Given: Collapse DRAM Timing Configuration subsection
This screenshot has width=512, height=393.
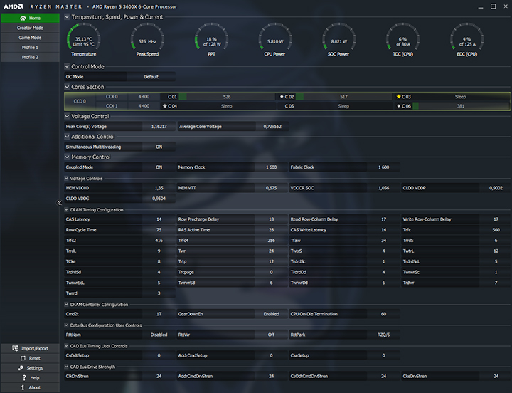Looking at the screenshot, I should tap(66, 210).
